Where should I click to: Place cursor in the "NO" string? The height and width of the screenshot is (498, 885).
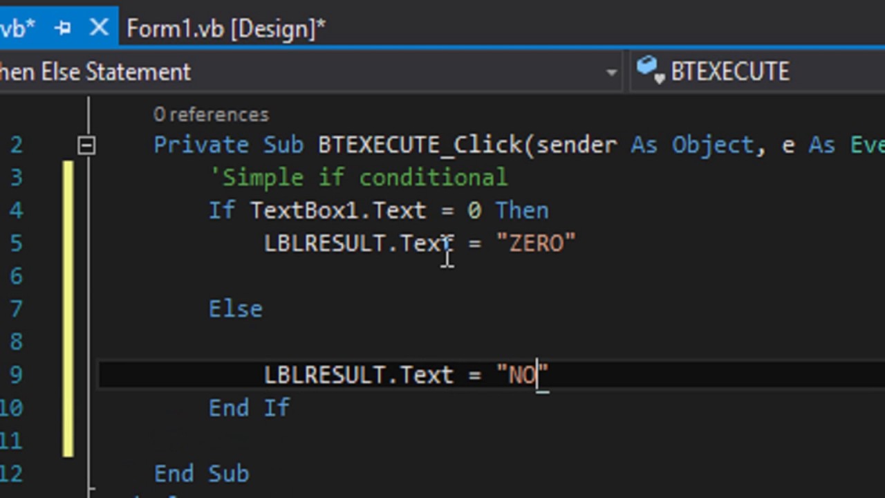click(523, 375)
